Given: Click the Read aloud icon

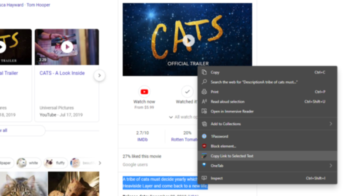Looking at the screenshot, I should click(204, 102).
